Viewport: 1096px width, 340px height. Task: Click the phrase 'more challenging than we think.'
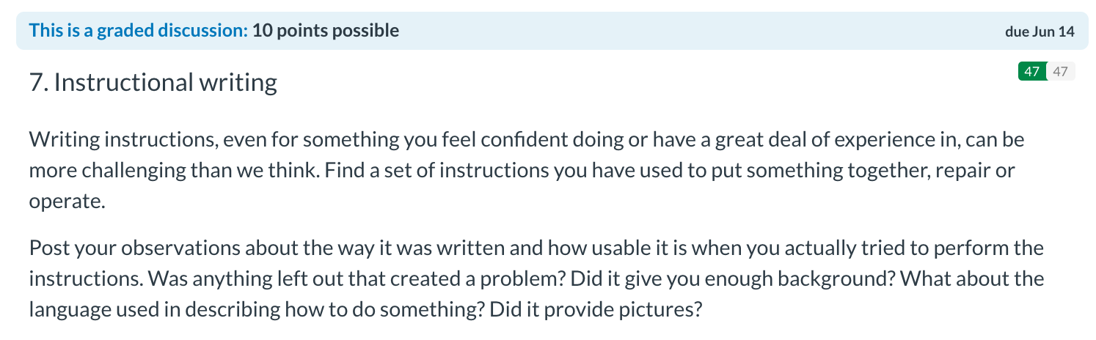(x=175, y=170)
